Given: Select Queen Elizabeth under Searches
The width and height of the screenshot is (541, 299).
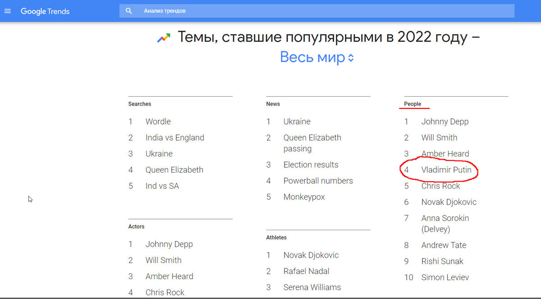Looking at the screenshot, I should [174, 170].
